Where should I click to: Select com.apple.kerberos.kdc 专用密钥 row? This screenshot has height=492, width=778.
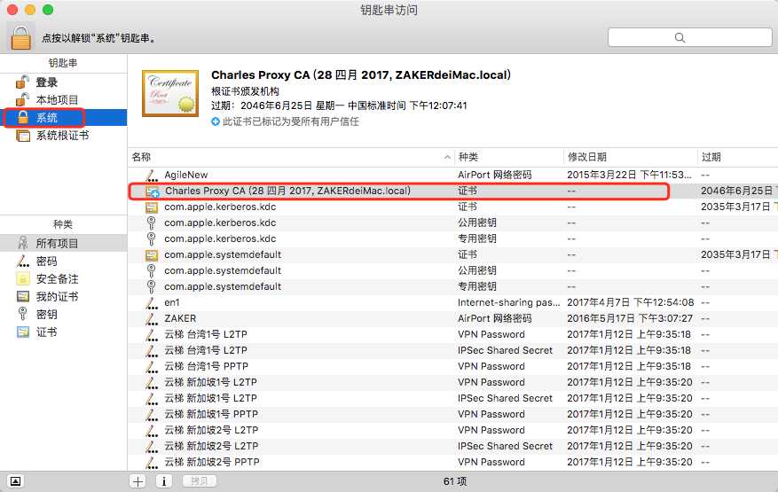click(452, 238)
